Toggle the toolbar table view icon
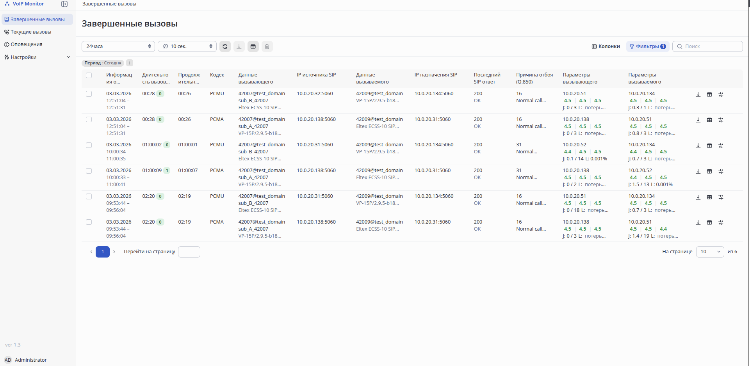Screen dimensions: 750x366 coord(253,46)
